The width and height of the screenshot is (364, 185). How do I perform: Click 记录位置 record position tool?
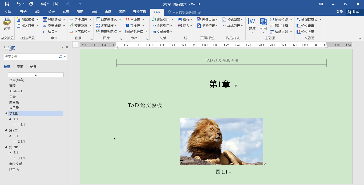point(279,20)
